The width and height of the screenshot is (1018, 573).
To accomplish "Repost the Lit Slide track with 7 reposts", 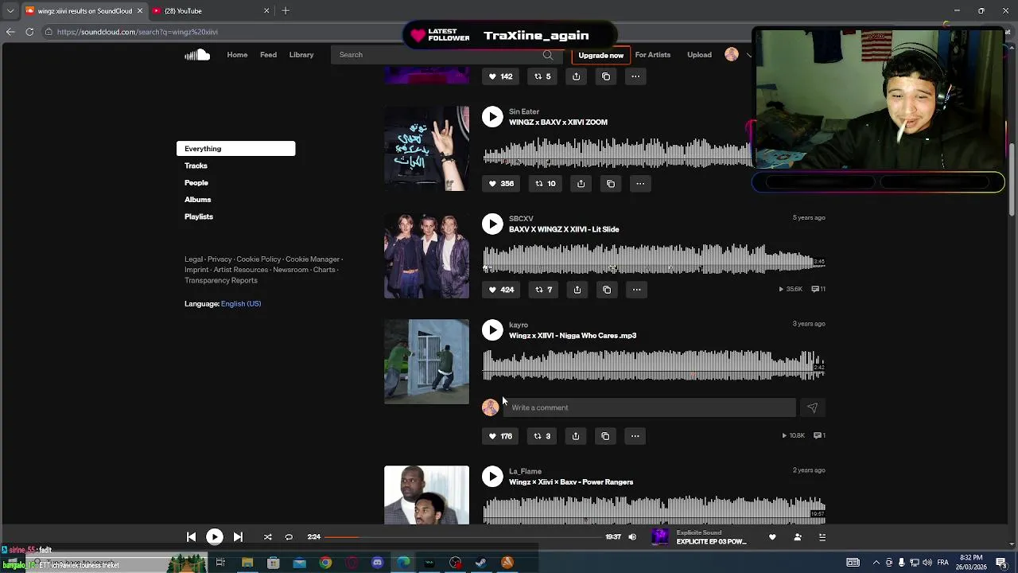I will tap(544, 290).
